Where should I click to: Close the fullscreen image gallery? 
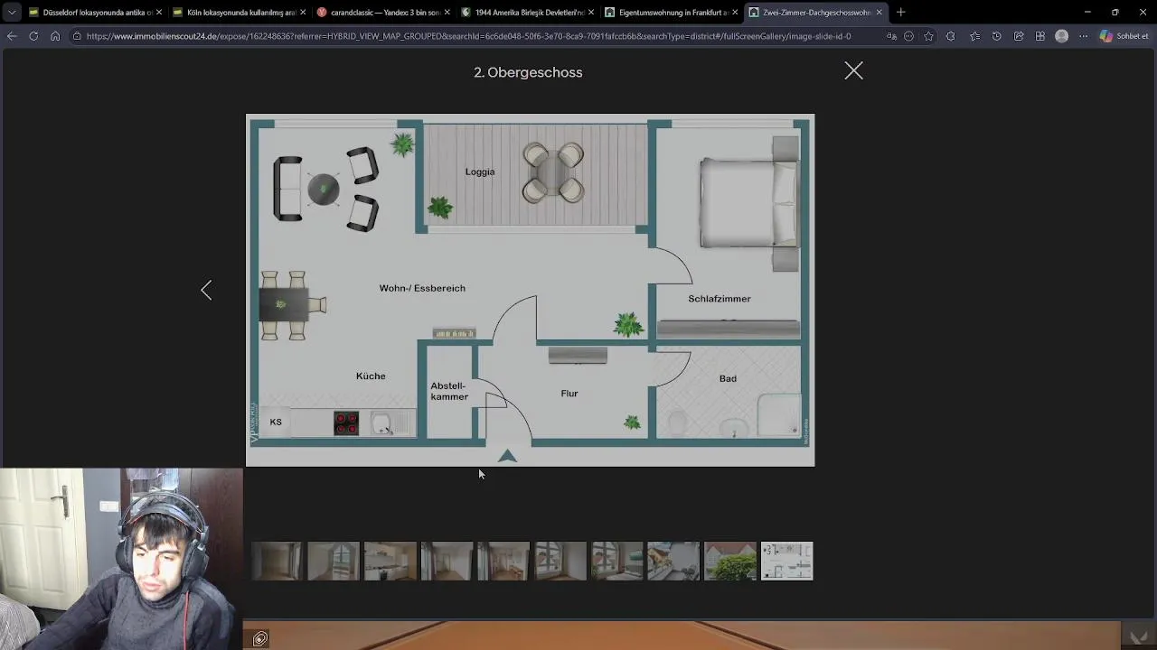pos(853,71)
